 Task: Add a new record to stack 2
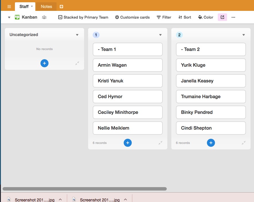pos(211,143)
